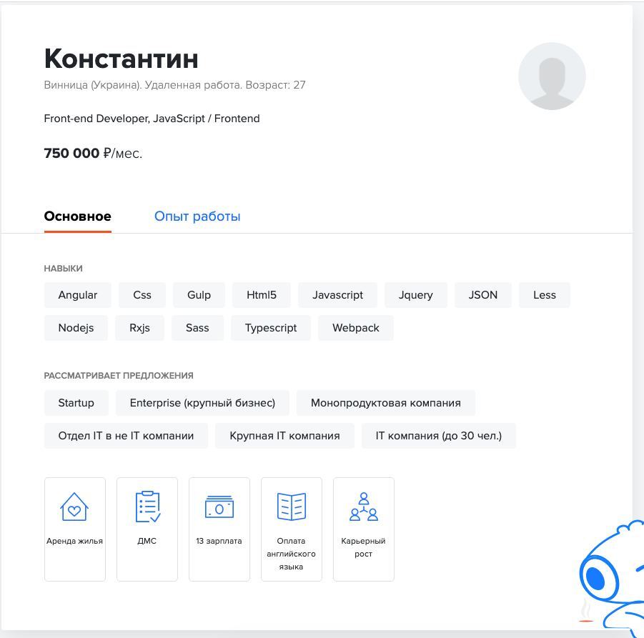Click the banknote icon for 13 зарплата
This screenshot has width=644, height=638.
219,507
